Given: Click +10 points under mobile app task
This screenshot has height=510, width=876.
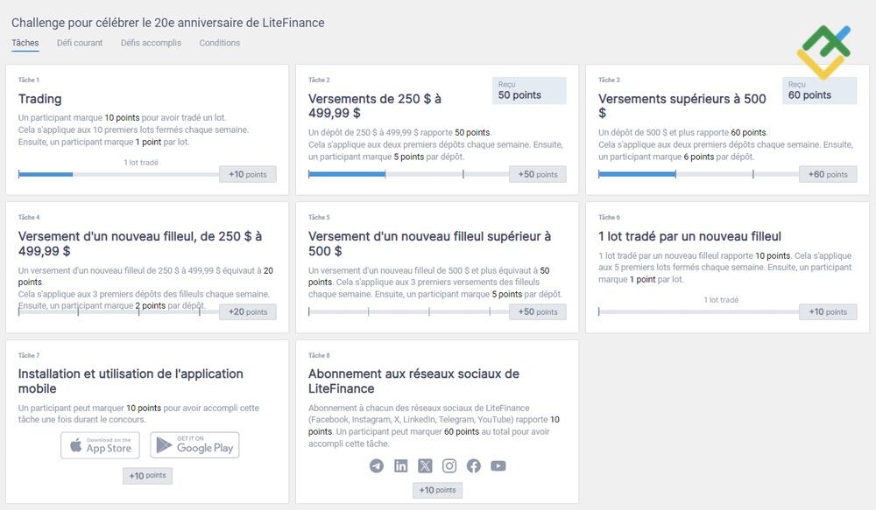Looking at the screenshot, I should pyautogui.click(x=147, y=476).
